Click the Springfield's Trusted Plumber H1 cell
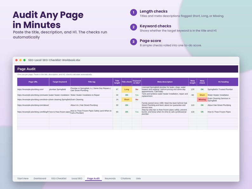 [223, 89]
